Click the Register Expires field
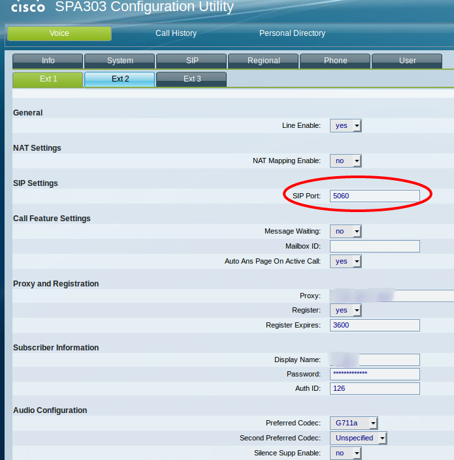Screen dimensions: 454x460 (374, 325)
